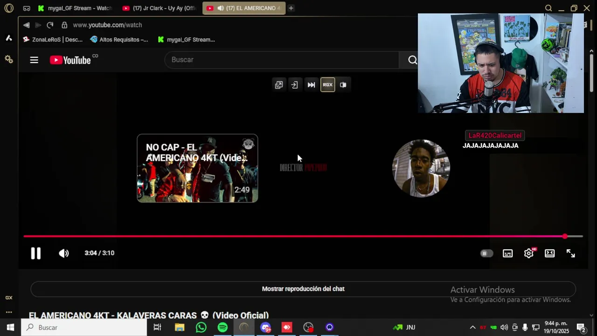Click the address bar padlock icon
The width and height of the screenshot is (597, 336).
(x=64, y=25)
